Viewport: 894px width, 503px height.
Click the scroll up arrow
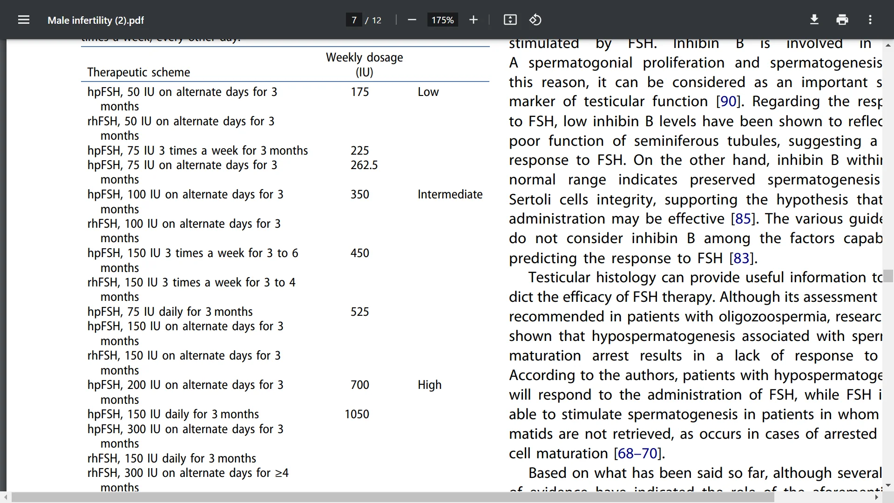(x=888, y=45)
